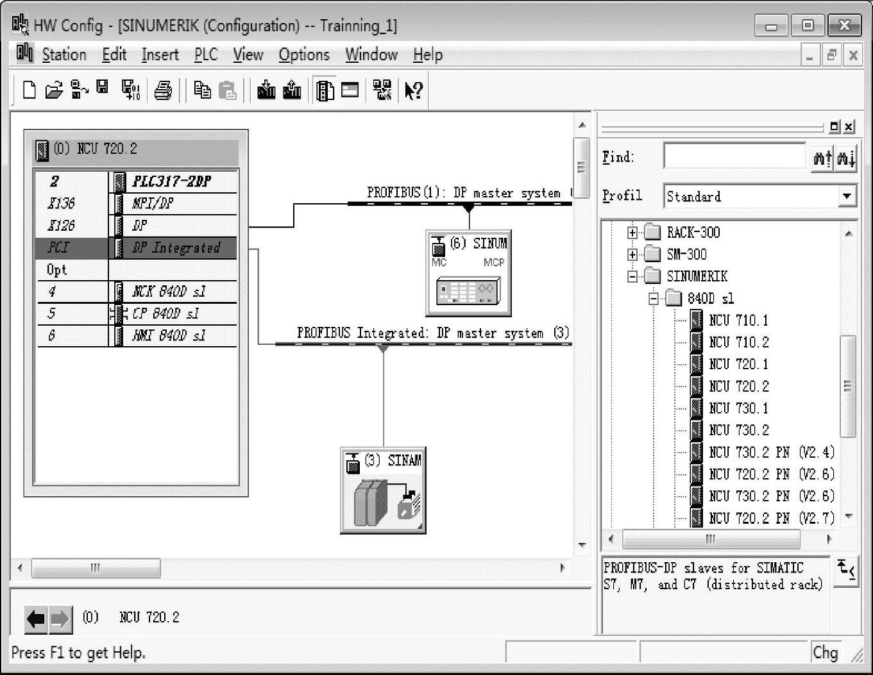Select the HMI 840D sl rack row
This screenshot has height=675, width=873.
coord(136,336)
